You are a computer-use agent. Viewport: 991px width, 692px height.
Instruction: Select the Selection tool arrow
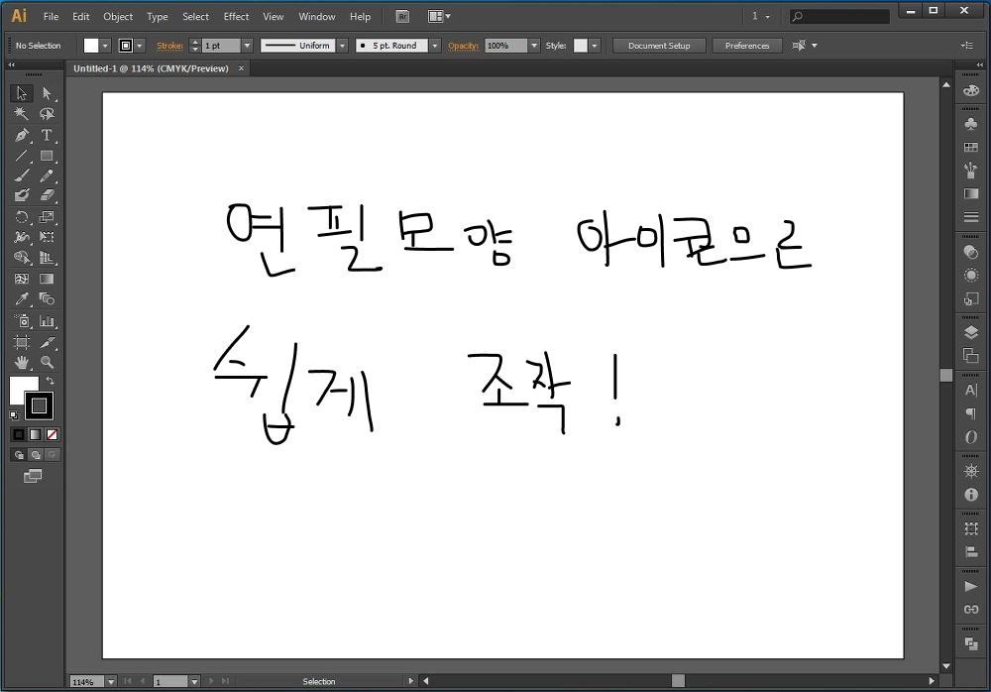tap(22, 93)
